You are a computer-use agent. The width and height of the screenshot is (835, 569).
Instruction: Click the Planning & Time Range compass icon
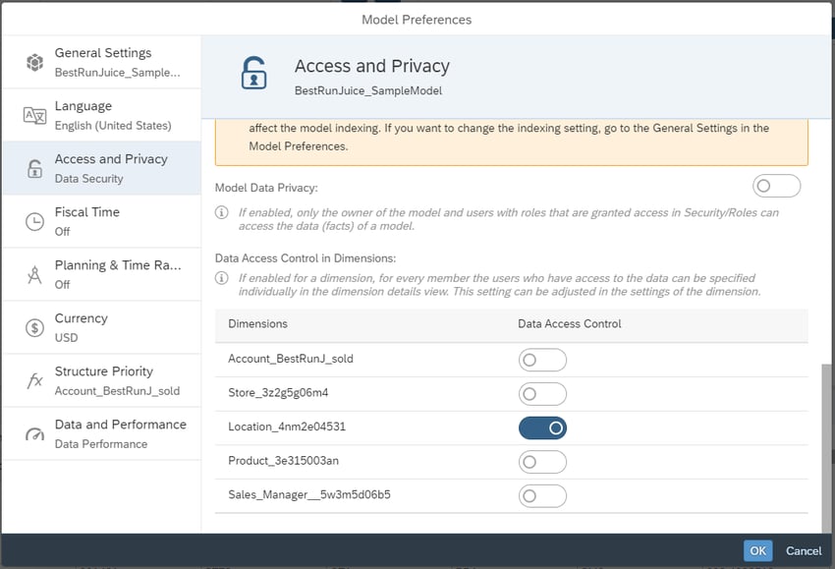pyautogui.click(x=34, y=275)
